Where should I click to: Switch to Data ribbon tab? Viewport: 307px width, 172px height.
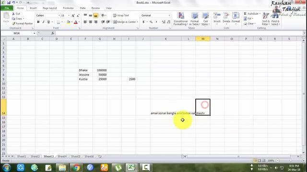pos(83,8)
